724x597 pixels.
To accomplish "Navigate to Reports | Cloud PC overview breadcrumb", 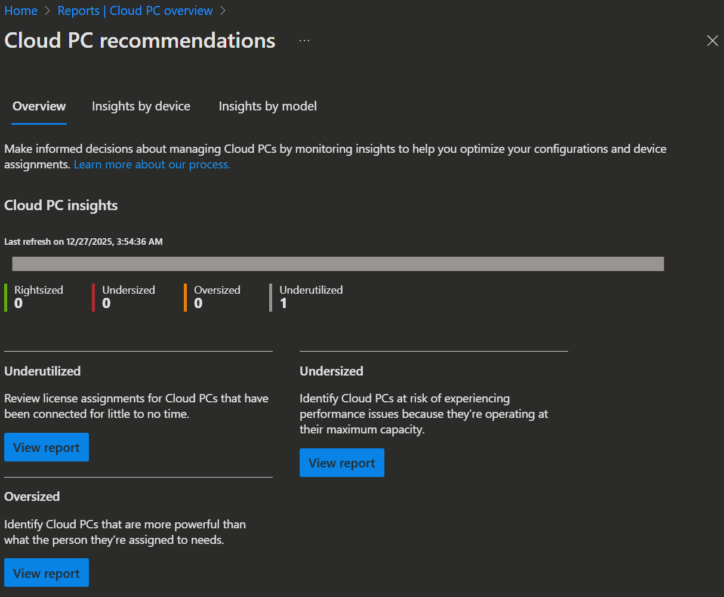I will 135,11.
